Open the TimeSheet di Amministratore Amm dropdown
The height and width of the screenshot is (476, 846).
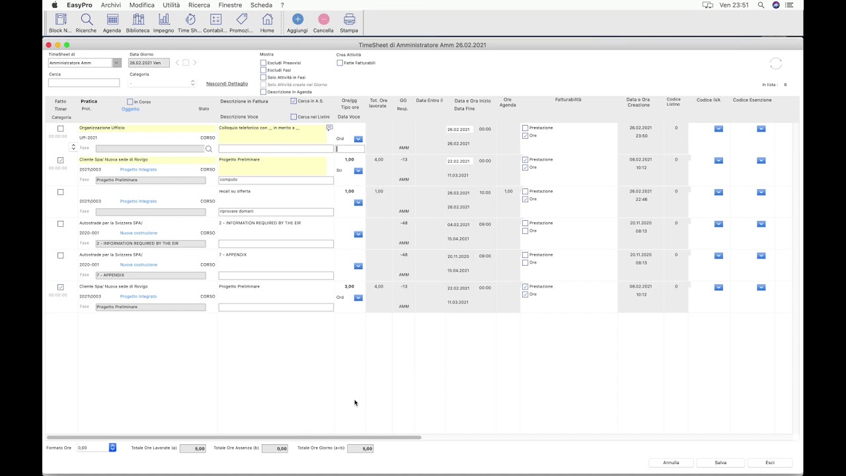[x=116, y=63]
